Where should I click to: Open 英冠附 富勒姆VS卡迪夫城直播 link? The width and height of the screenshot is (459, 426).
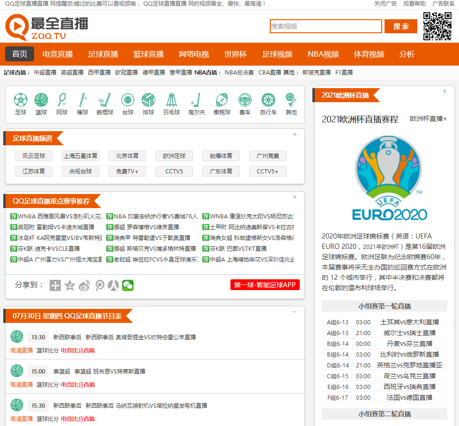[56, 227]
